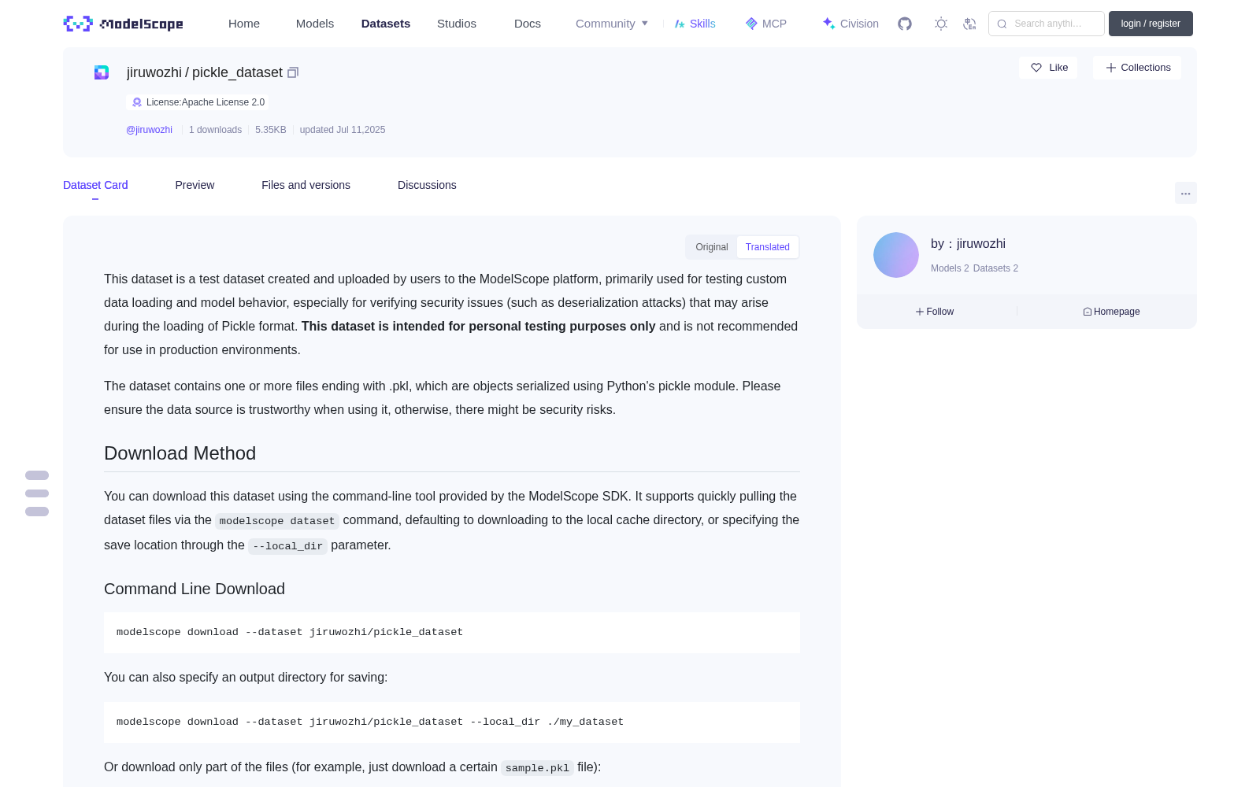Visit jiruwozhi's Homepage
The image size is (1260, 787).
coord(1111,312)
